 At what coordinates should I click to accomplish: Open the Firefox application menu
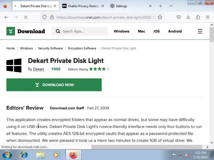click(208, 17)
